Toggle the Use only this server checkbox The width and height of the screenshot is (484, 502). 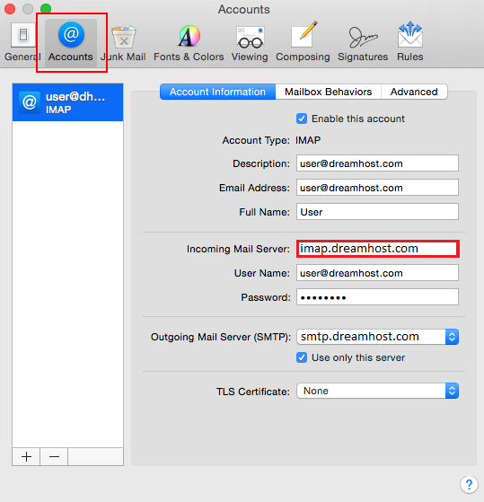click(x=302, y=357)
